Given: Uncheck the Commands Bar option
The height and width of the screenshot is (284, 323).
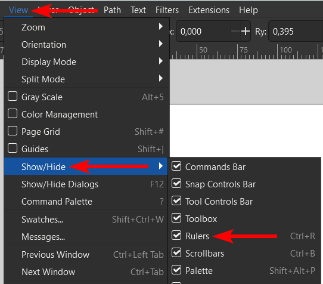Looking at the screenshot, I should click(176, 166).
